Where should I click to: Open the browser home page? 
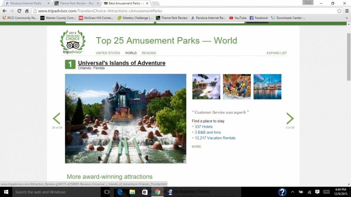(x=27, y=11)
